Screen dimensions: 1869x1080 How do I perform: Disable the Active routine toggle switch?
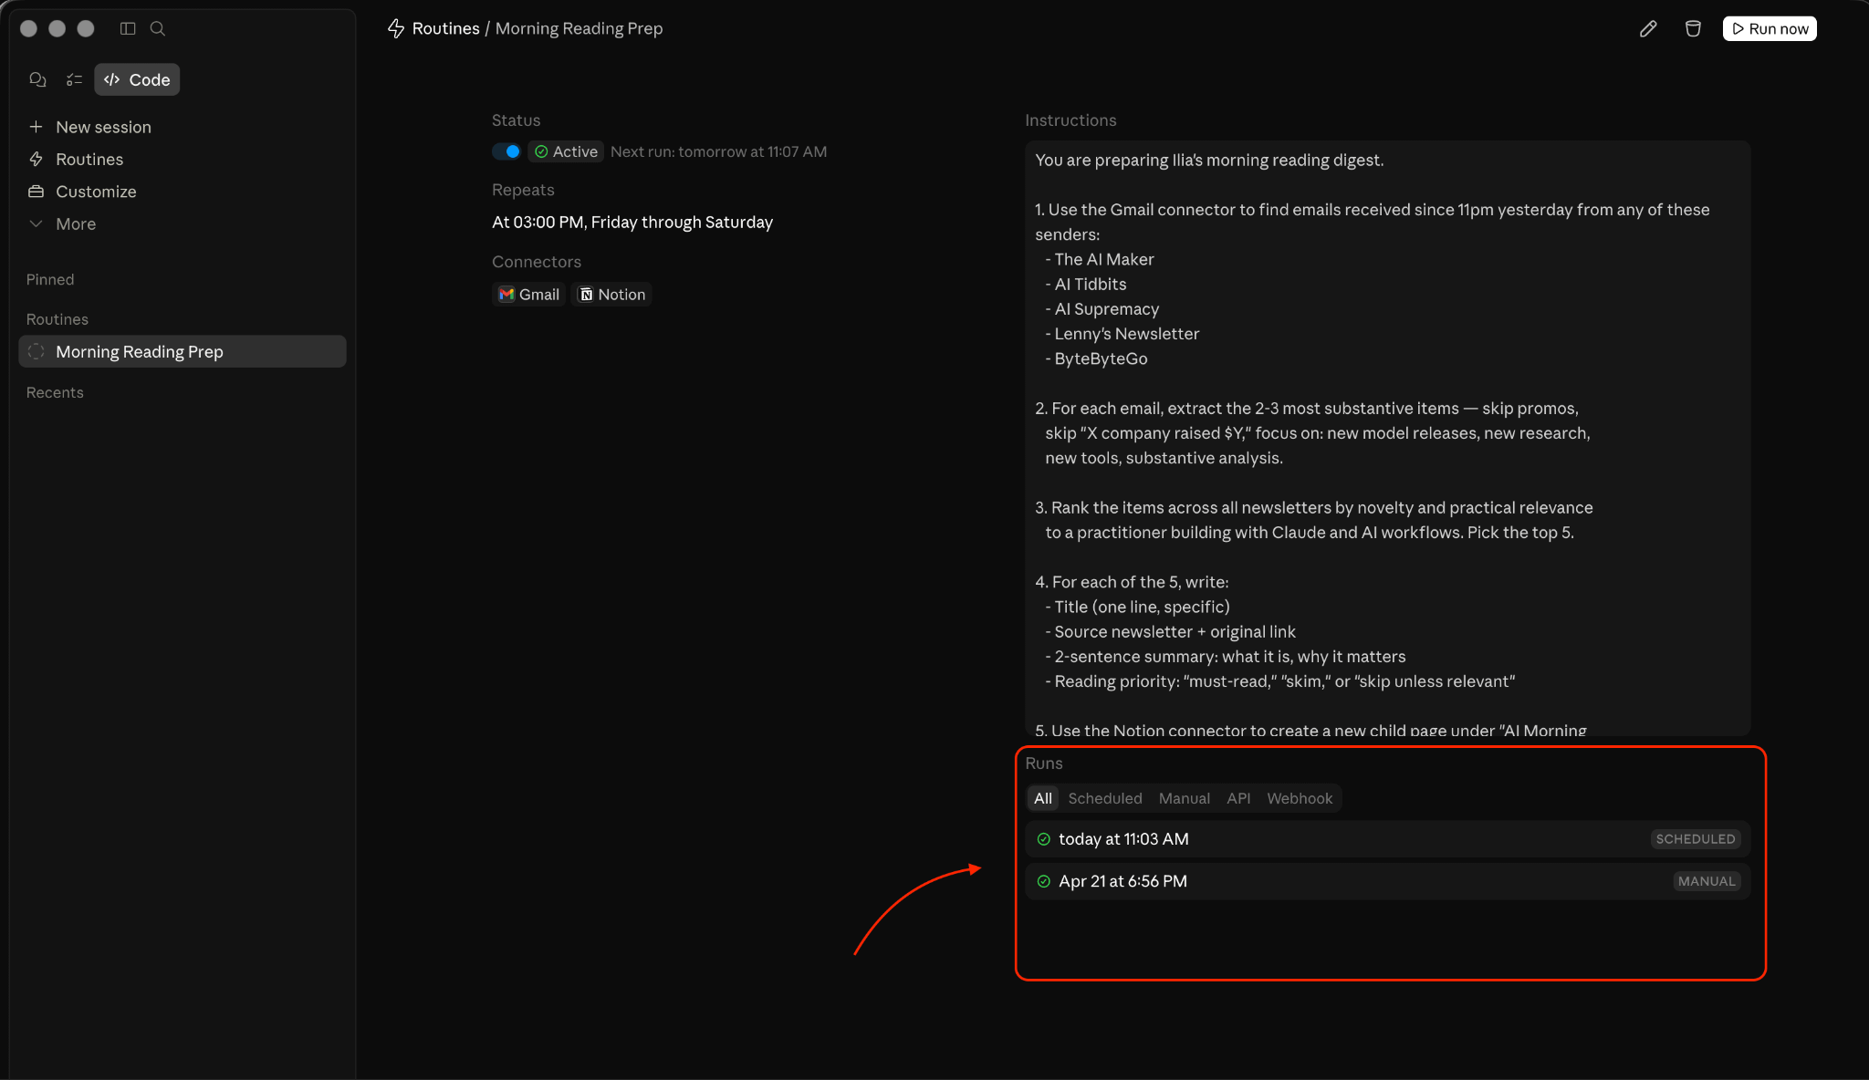pyautogui.click(x=506, y=151)
